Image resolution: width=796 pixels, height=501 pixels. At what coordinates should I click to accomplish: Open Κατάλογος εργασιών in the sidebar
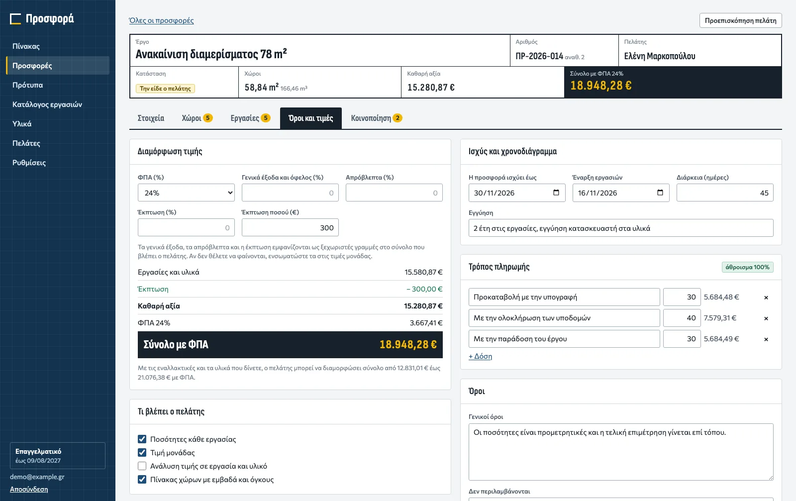pyautogui.click(x=47, y=104)
